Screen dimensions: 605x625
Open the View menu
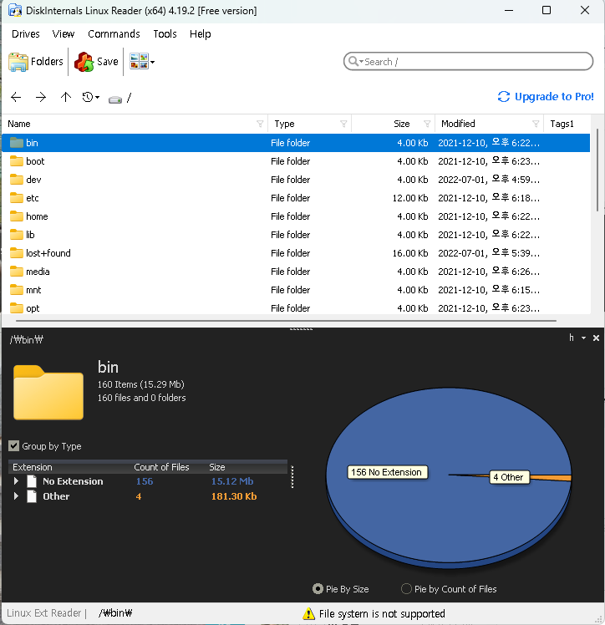click(63, 34)
